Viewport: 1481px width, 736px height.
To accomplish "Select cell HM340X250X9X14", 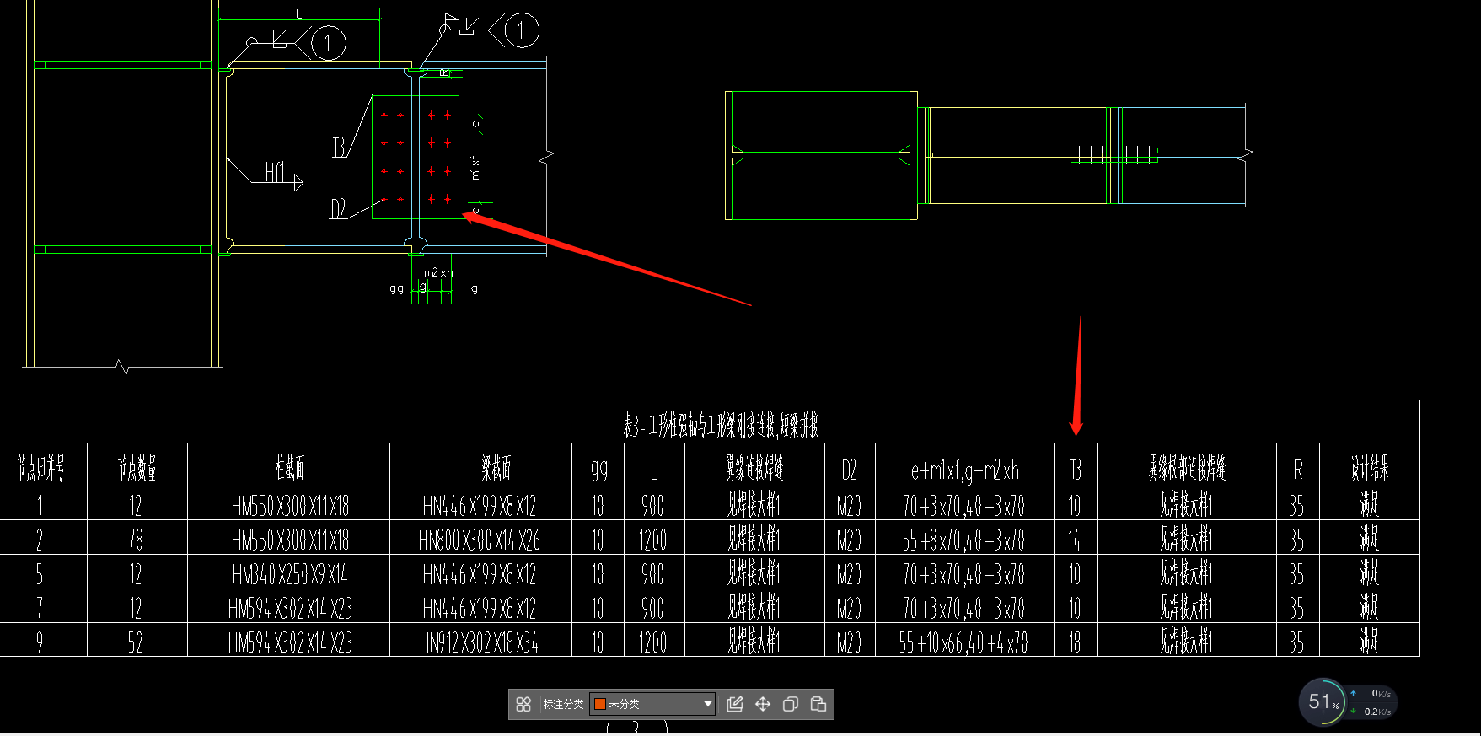I will pos(290,575).
